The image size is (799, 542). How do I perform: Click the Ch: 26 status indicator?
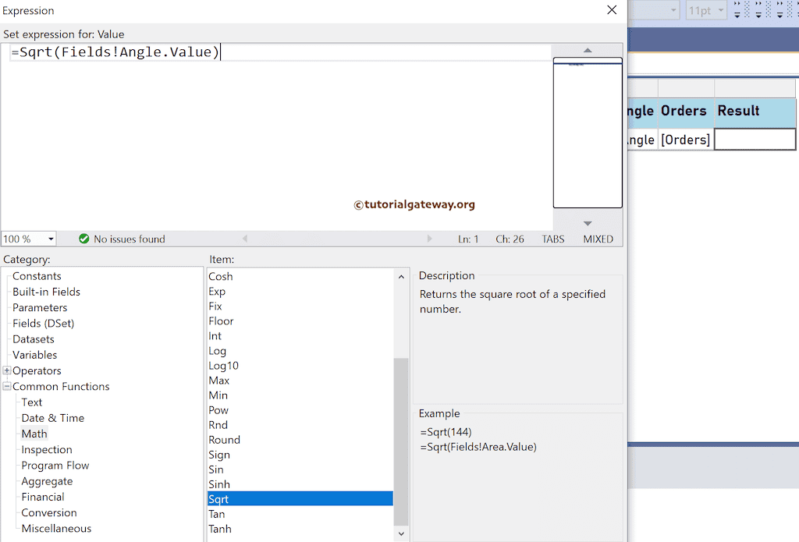[510, 239]
